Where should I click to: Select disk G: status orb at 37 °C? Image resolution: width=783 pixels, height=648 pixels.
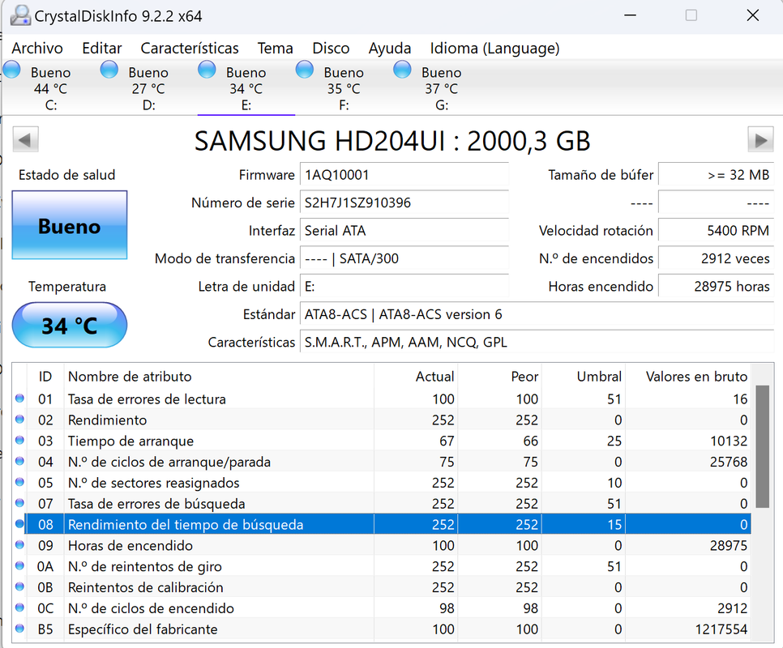[402, 70]
